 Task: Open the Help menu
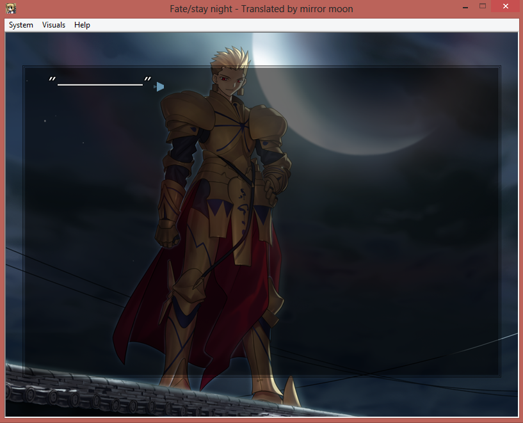point(82,25)
